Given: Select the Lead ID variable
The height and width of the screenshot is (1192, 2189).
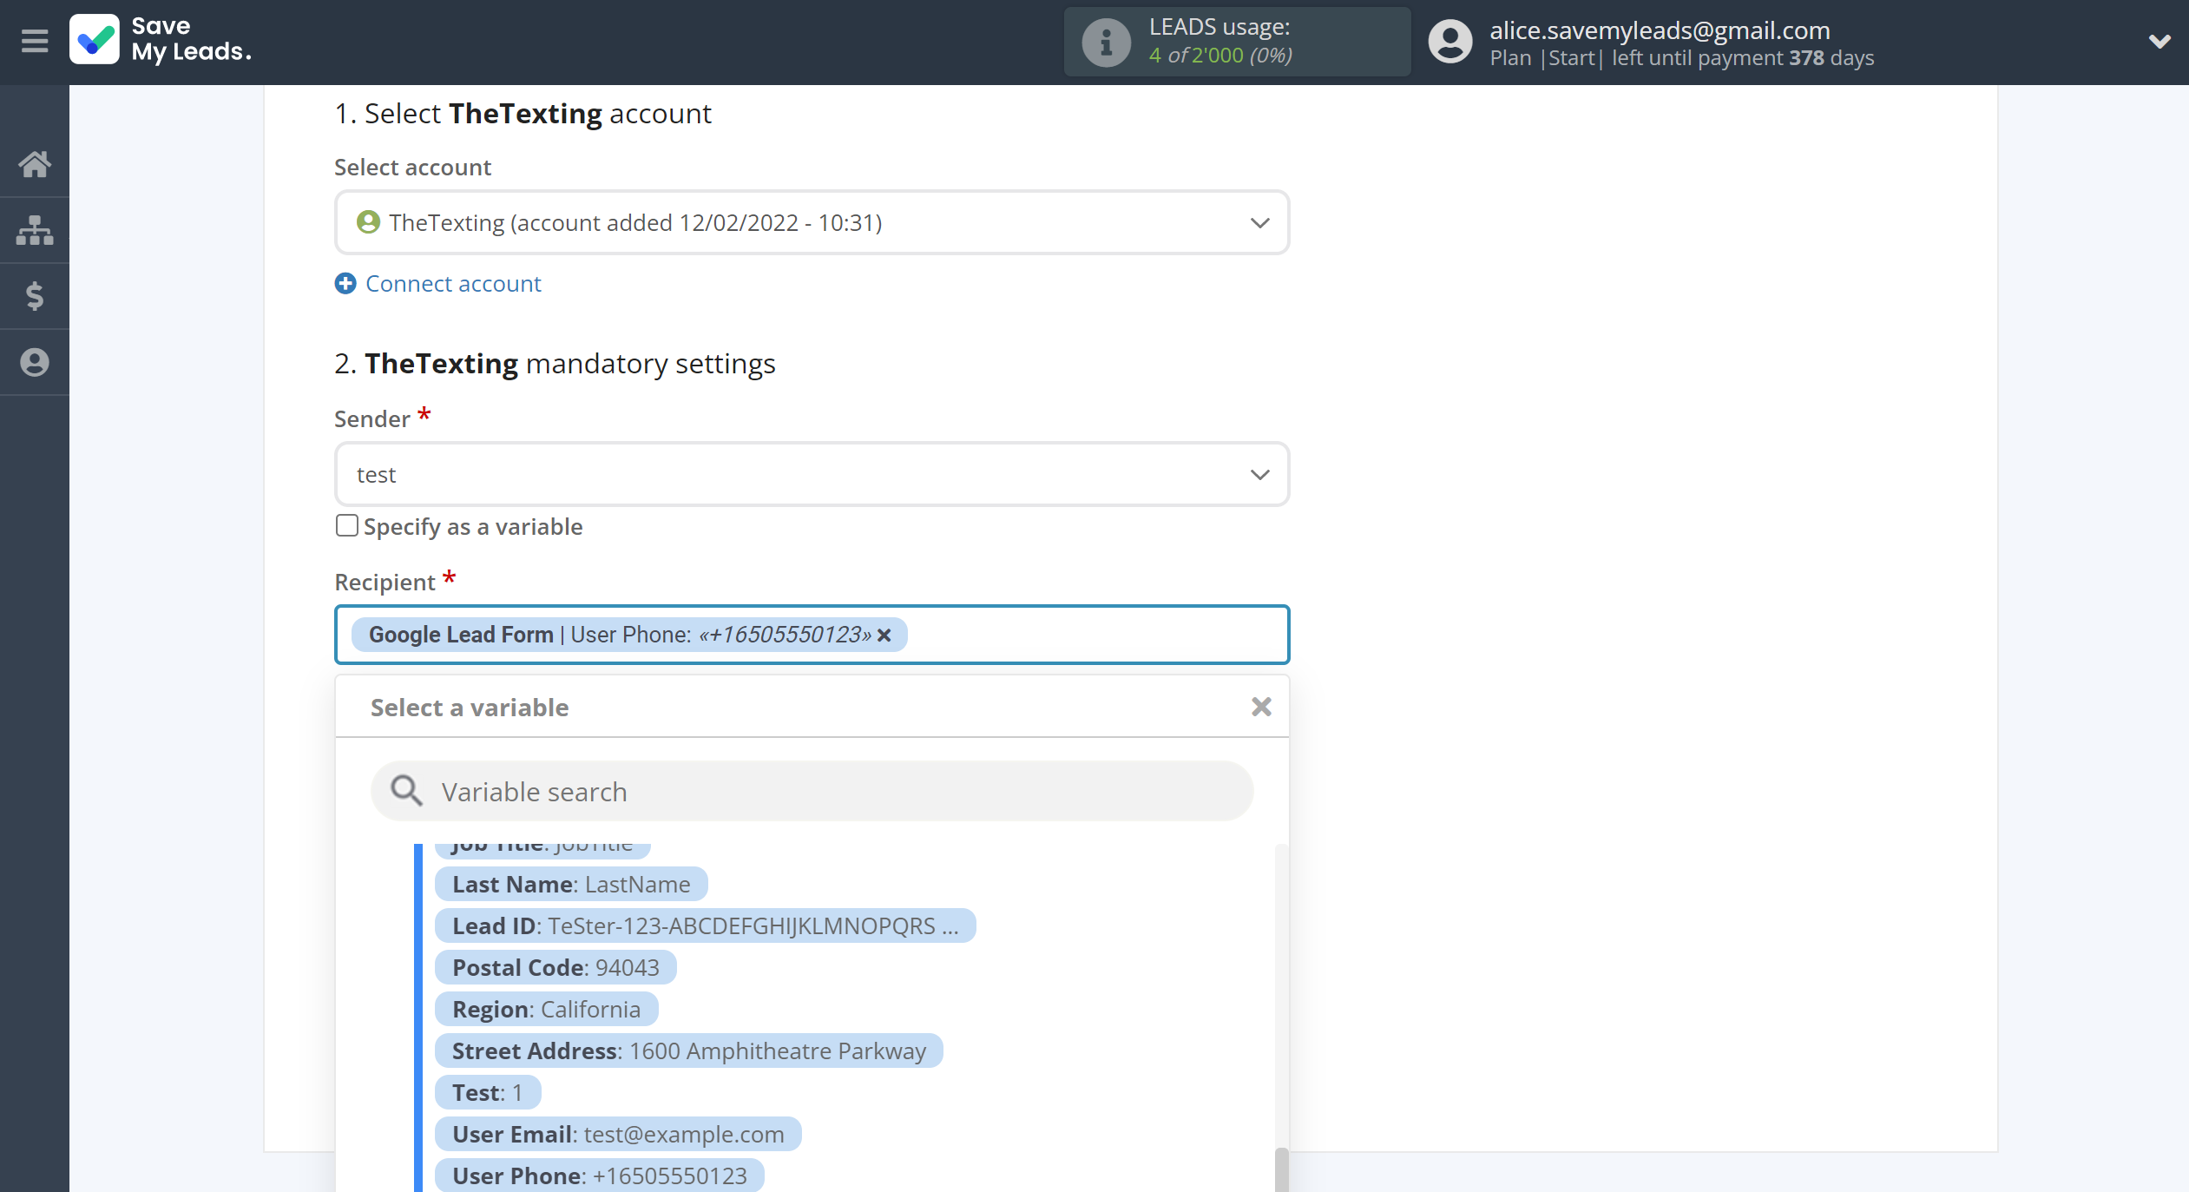Looking at the screenshot, I should pyautogui.click(x=706, y=925).
